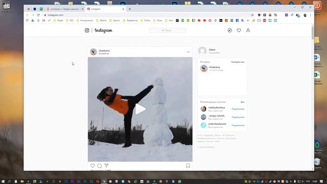Open File Explorer from the taskbar
Screen dimensions: 327x184
click(x=22, y=181)
